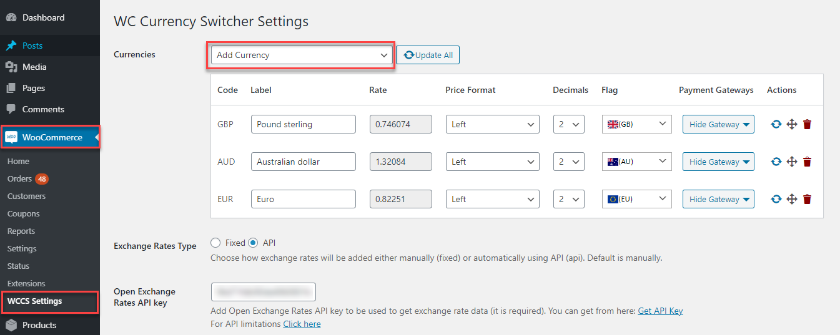The height and width of the screenshot is (335, 840).
Task: Click the Media sidebar icon
Action: coord(11,67)
